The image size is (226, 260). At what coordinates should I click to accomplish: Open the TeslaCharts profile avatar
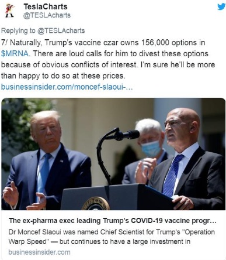pos(10,11)
